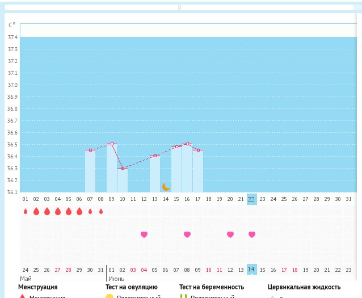Click the moon icon on cycle day 14
Viewport: 362px width, 298px height.
tap(166, 186)
